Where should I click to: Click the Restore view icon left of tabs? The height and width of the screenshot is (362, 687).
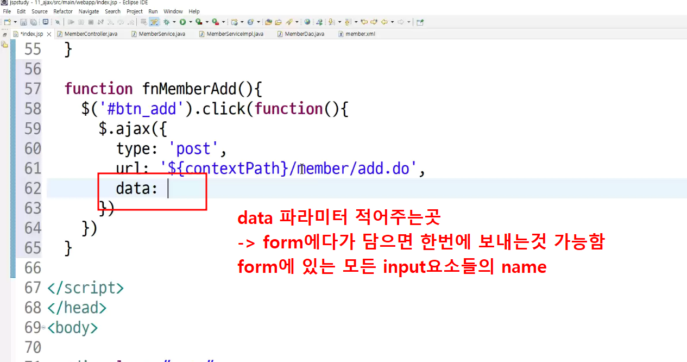(x=4, y=34)
